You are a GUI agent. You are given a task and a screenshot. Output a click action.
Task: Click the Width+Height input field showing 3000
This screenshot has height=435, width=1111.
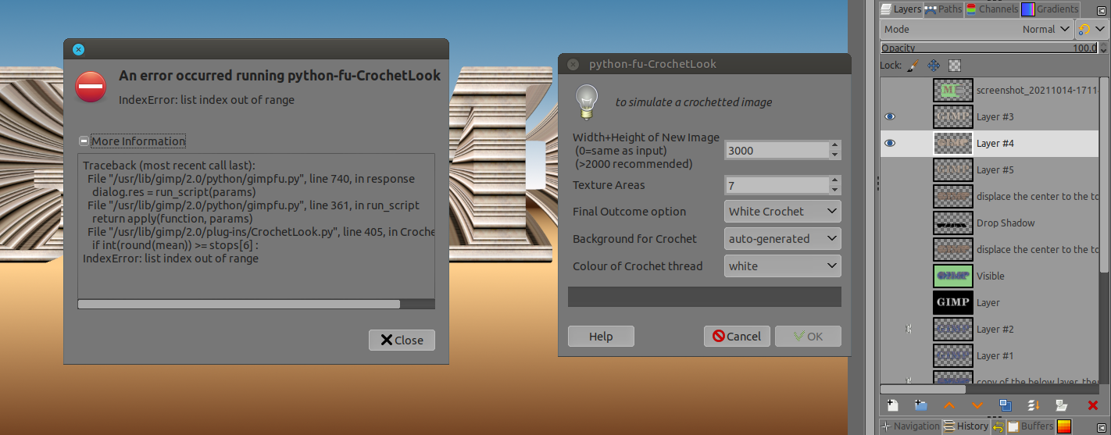click(x=777, y=150)
